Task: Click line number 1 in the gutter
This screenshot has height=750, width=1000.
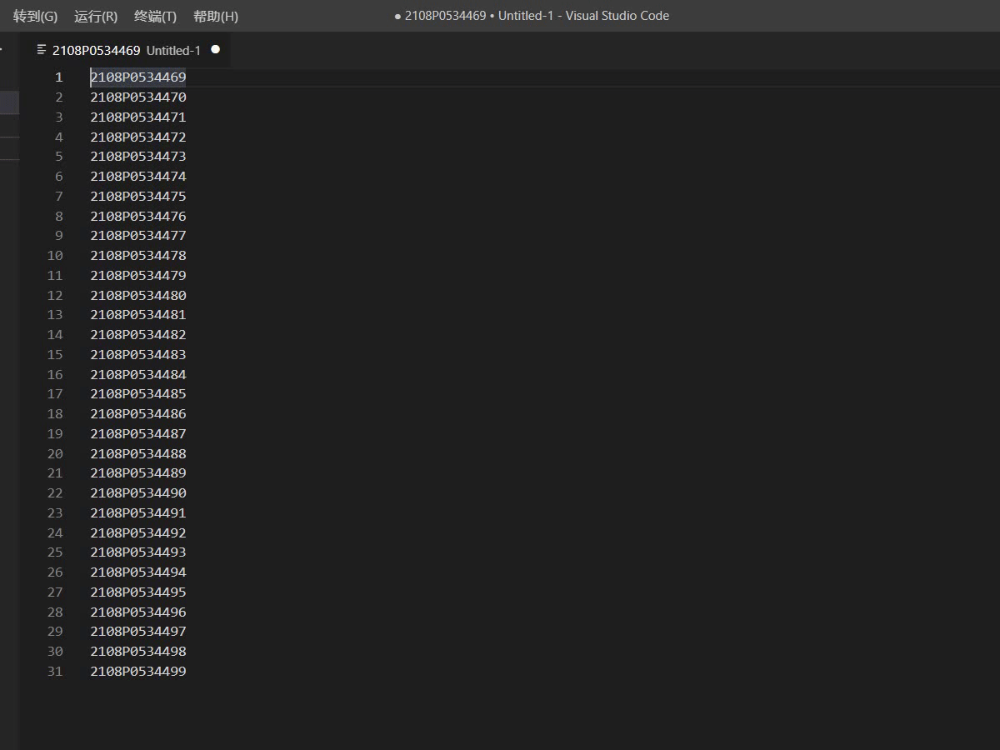Action: (58, 77)
